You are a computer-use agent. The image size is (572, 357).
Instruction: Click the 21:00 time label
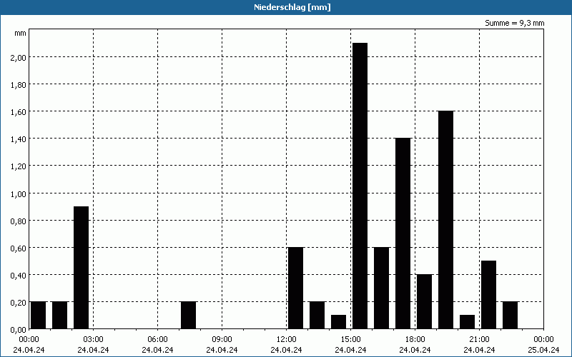(479, 340)
